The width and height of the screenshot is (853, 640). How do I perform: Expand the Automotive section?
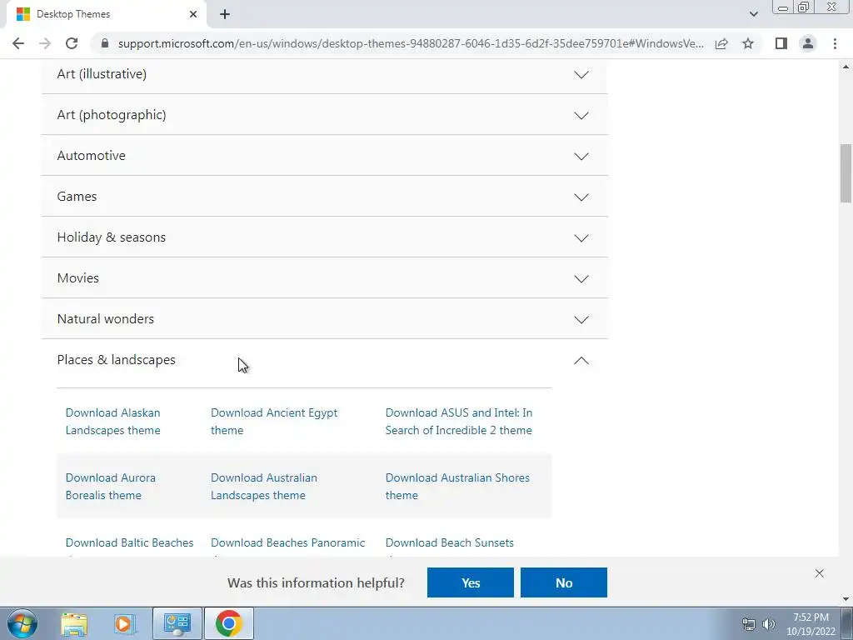coord(324,156)
